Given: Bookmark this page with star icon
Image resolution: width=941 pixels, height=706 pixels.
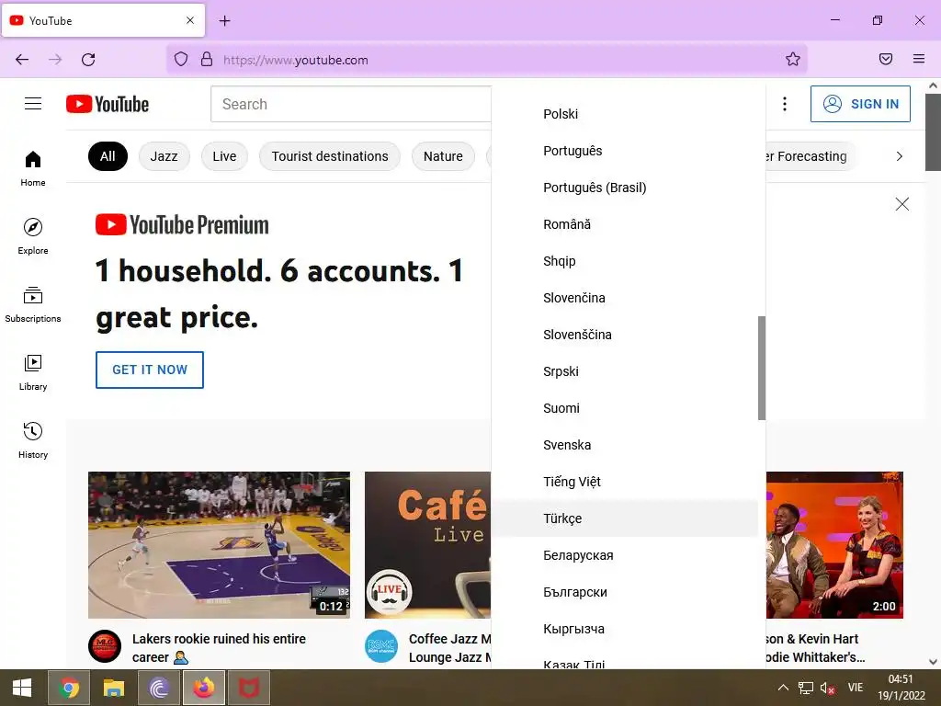Looking at the screenshot, I should (793, 59).
